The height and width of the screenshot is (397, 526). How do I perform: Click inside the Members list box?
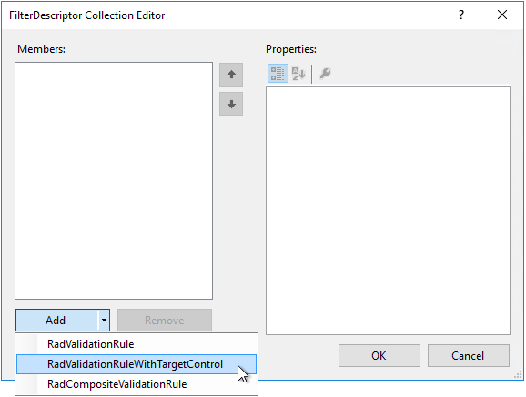click(114, 180)
